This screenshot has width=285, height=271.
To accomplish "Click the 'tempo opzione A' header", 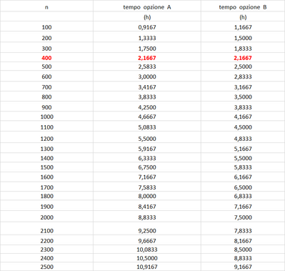I will point(147,7).
